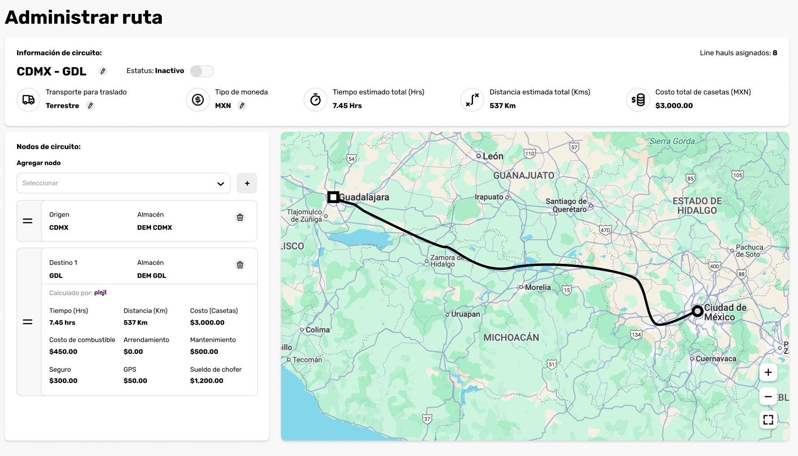Viewport: 798px width, 456px height.
Task: Toggle the Estatus Inactivo switch
Action: click(x=202, y=71)
